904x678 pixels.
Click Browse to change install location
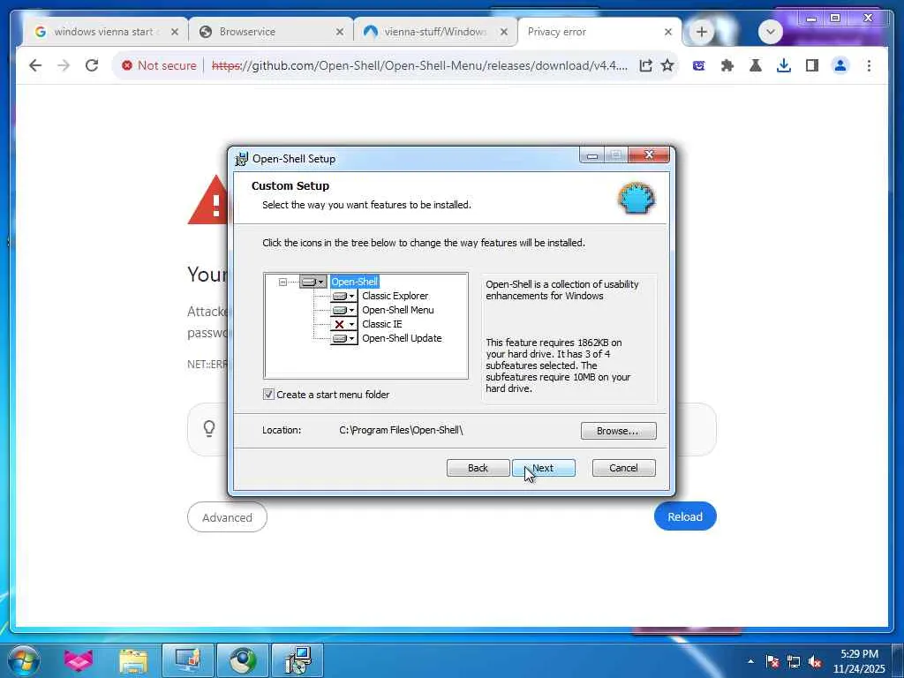[618, 431]
